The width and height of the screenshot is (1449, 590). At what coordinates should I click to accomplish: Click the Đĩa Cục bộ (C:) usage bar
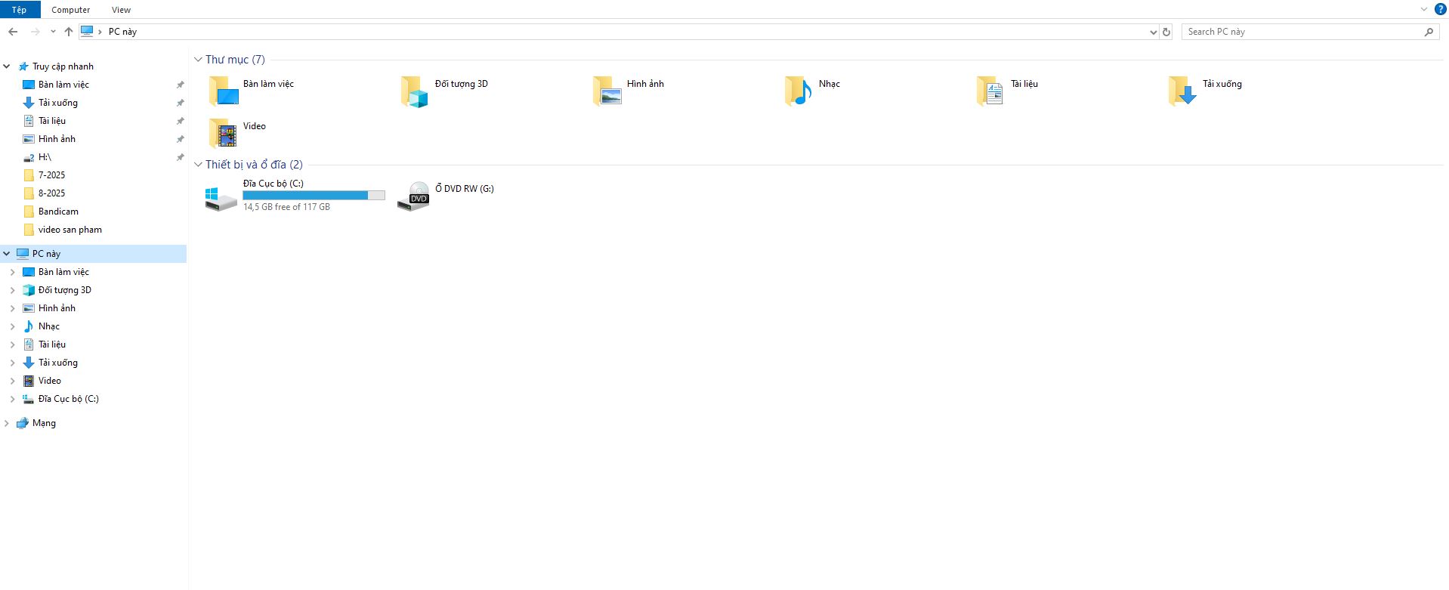314,196
